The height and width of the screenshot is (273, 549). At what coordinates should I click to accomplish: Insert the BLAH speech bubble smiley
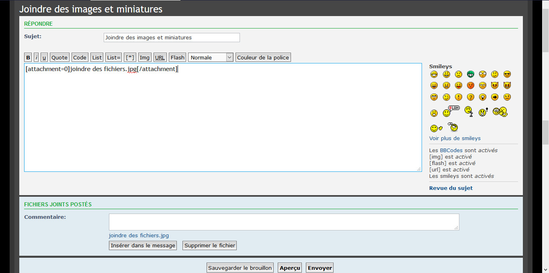click(x=451, y=111)
